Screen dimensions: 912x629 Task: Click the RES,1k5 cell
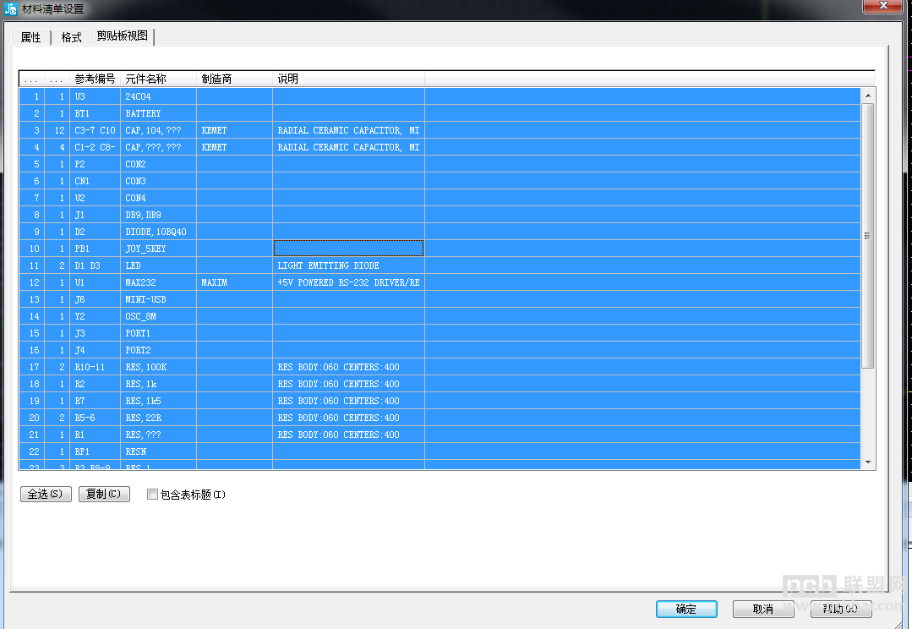point(158,401)
